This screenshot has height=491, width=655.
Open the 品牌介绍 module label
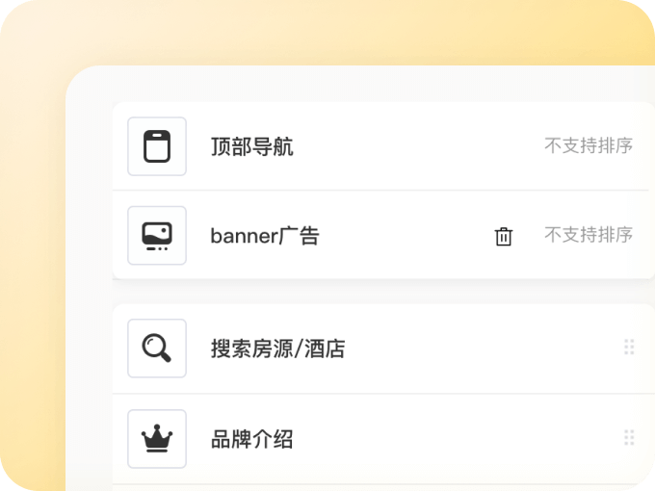251,440
